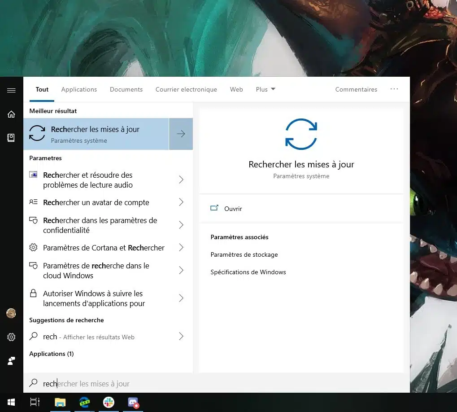Expand the chevron for rech web results suggestion
The height and width of the screenshot is (412, 457).
[181, 336]
